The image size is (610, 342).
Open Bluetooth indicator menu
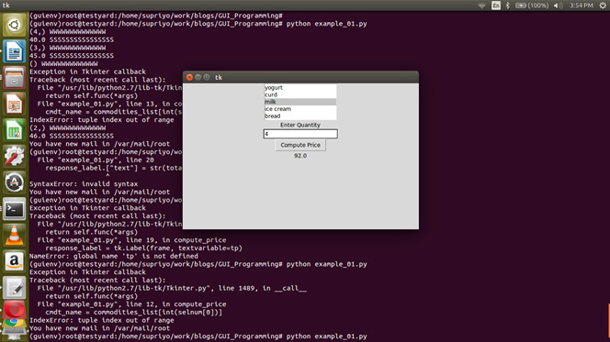click(507, 6)
